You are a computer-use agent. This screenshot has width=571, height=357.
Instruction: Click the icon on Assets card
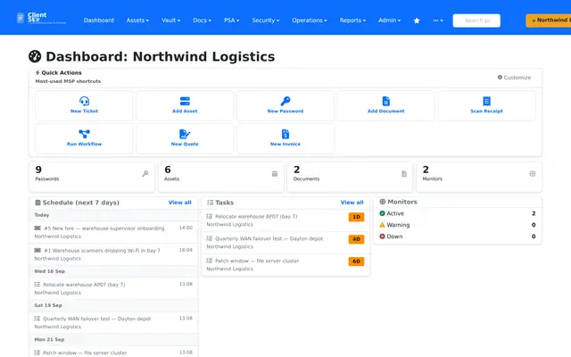[x=275, y=174]
